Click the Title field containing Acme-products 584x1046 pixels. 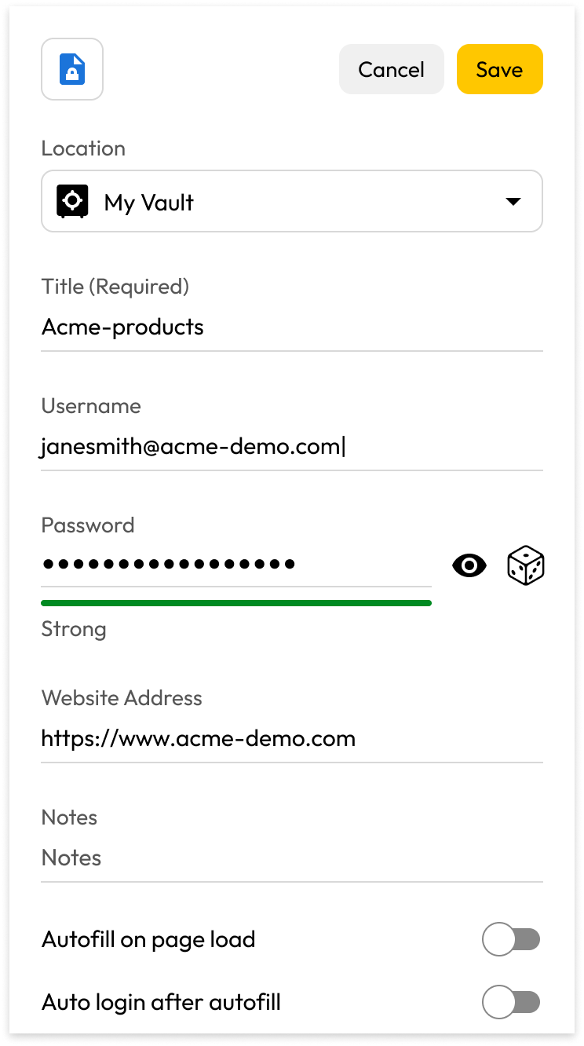pyautogui.click(x=290, y=327)
